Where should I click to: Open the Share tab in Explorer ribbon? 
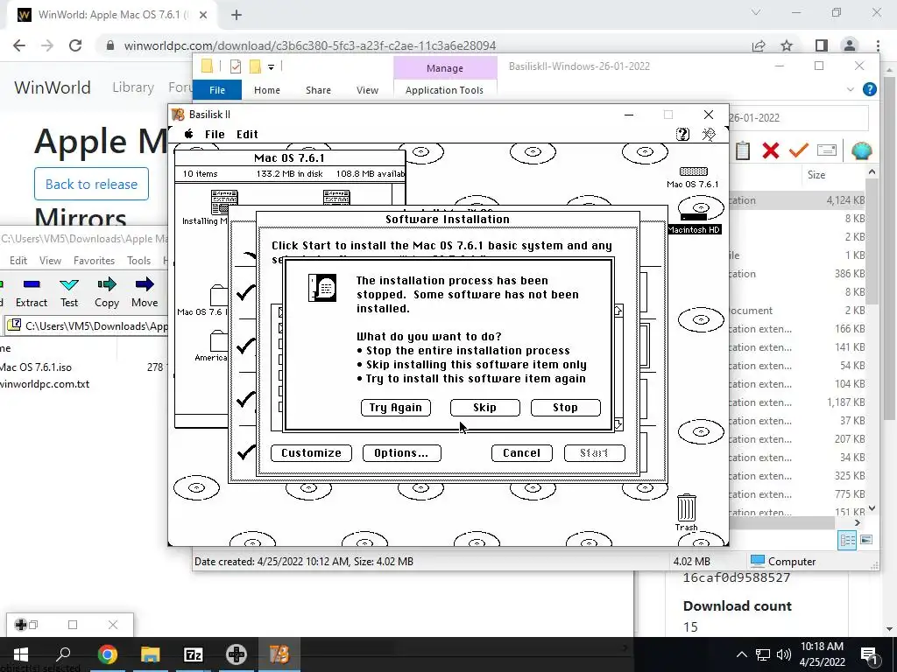point(318,90)
